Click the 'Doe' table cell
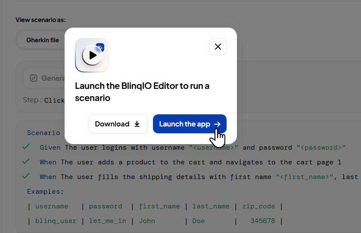 pyautogui.click(x=199, y=221)
